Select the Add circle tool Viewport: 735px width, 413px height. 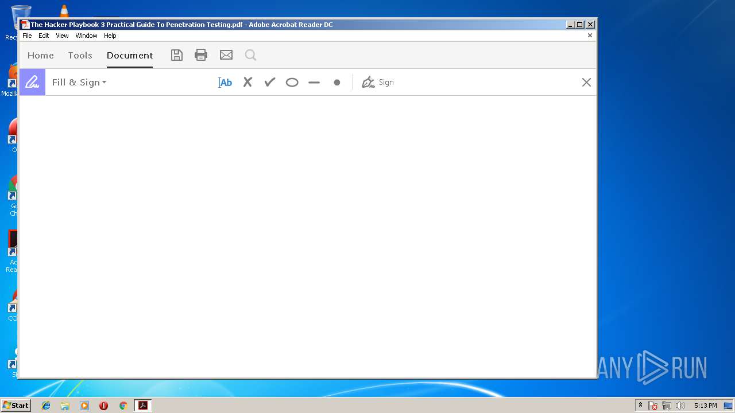[x=292, y=83]
